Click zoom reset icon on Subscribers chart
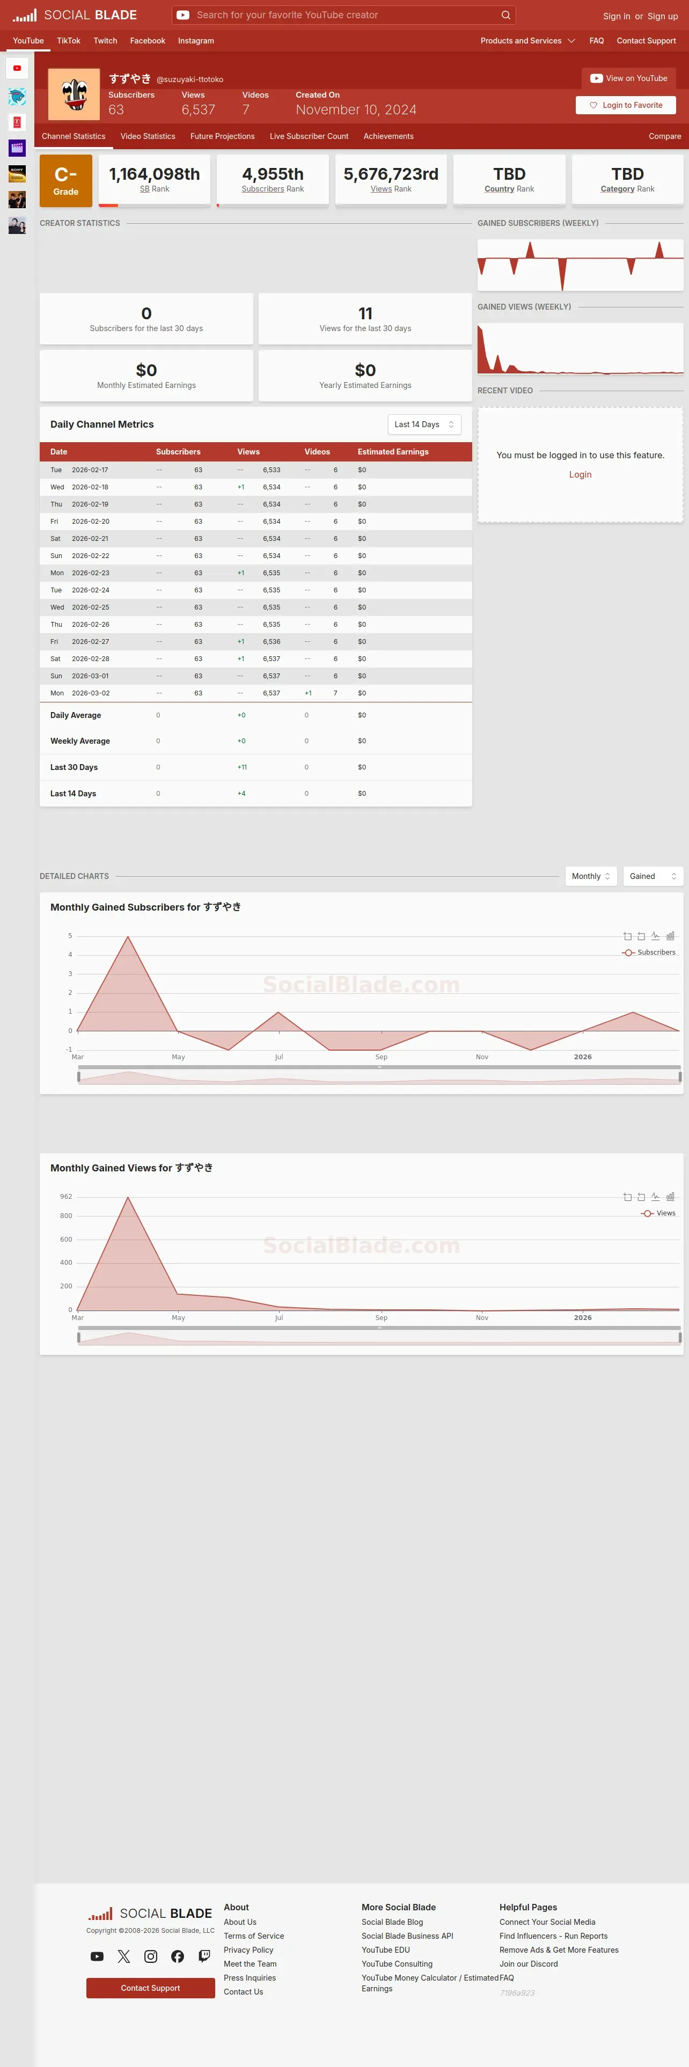 (641, 936)
